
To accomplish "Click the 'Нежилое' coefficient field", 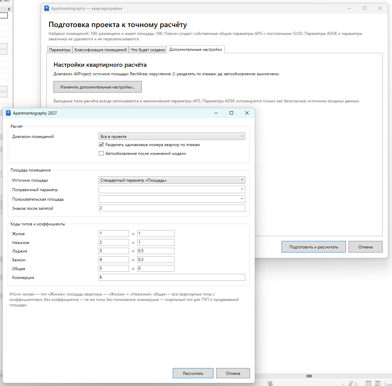I will point(156,242).
